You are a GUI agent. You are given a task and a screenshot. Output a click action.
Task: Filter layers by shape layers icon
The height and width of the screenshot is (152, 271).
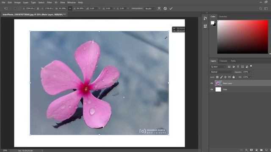(x=243, y=67)
